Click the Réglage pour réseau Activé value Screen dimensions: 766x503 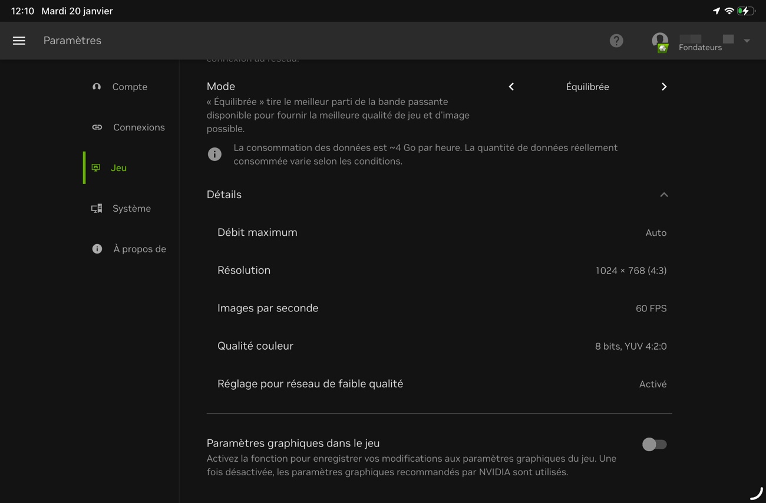coord(652,384)
